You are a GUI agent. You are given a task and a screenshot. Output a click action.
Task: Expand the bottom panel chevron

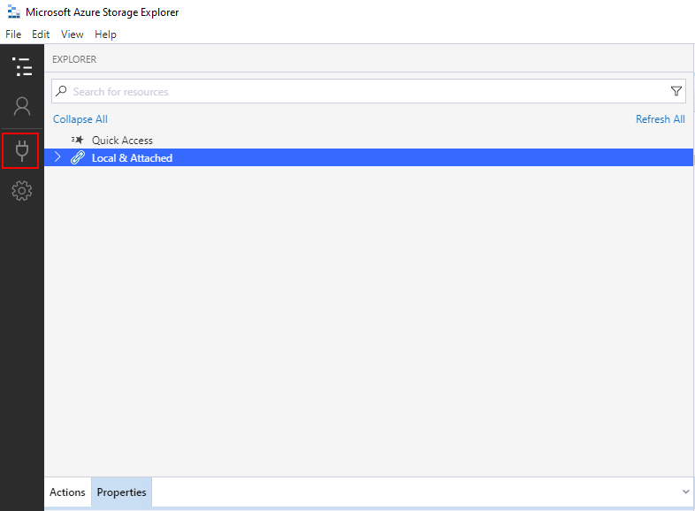tap(685, 492)
